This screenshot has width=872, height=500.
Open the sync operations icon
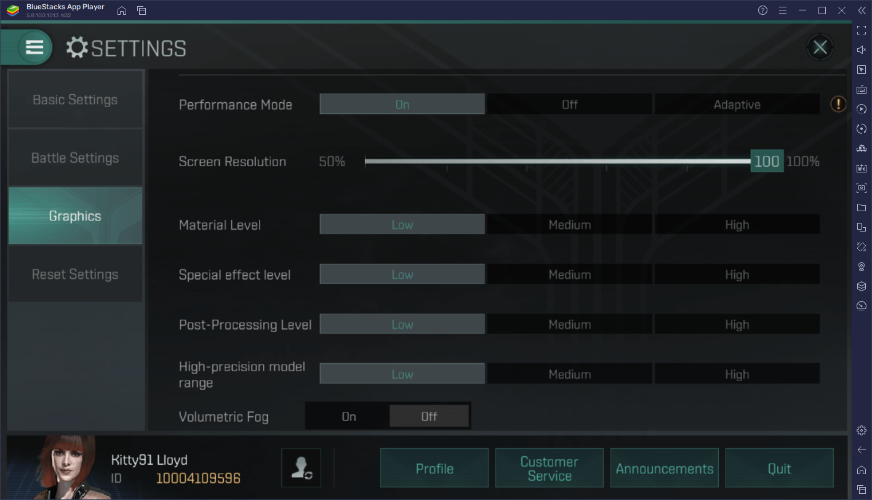[x=862, y=109]
